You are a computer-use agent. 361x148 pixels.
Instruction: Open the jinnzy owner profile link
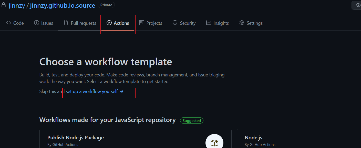click(x=17, y=5)
